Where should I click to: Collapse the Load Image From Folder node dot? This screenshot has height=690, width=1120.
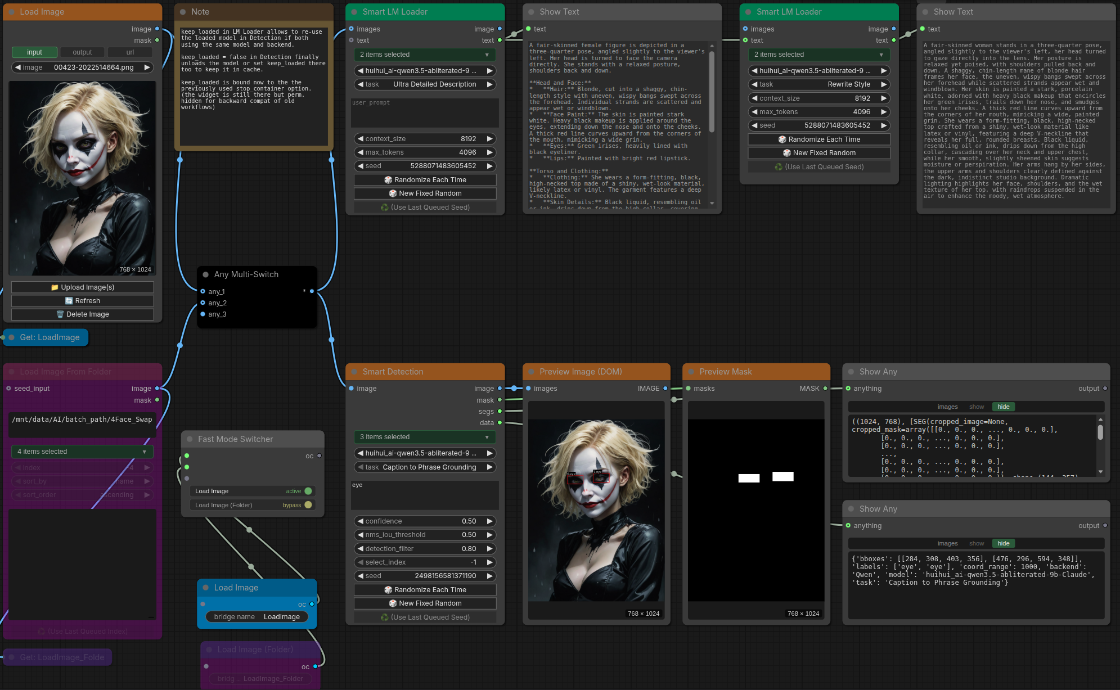point(12,372)
